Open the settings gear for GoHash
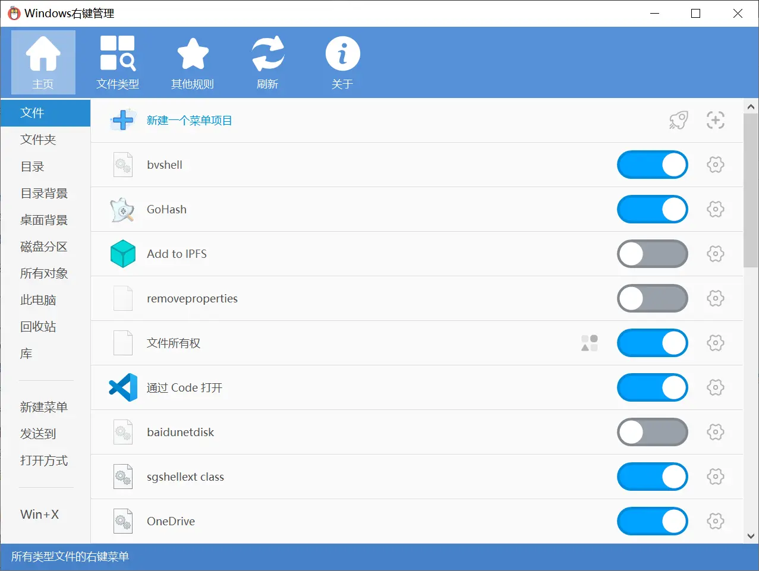Image resolution: width=759 pixels, height=571 pixels. pos(716,209)
